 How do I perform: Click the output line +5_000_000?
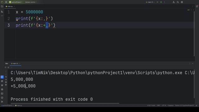point(23,86)
